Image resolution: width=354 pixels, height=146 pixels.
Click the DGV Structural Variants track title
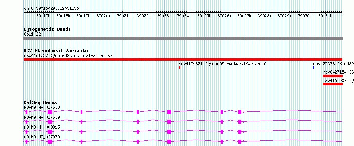coord(56,51)
